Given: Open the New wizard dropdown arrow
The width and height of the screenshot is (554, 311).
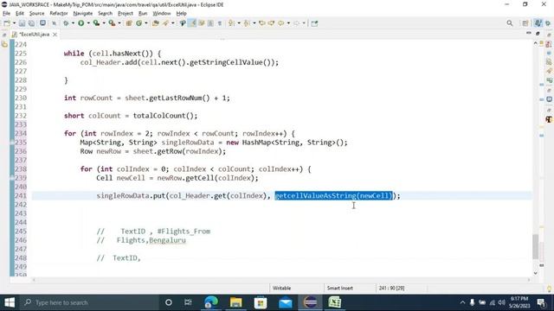Looking at the screenshot, I should 14,23.
